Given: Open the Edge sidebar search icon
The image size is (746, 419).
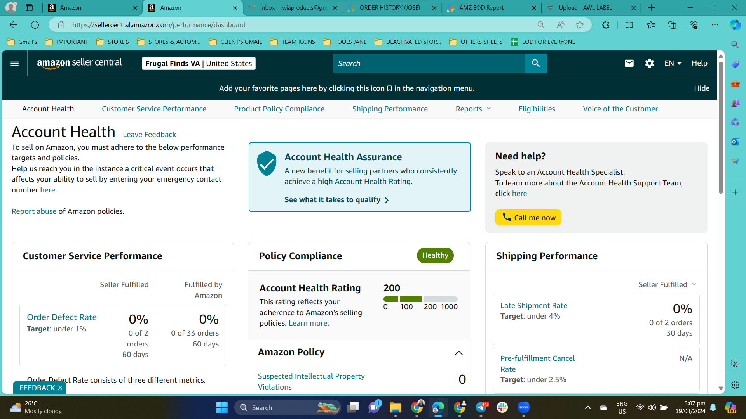Looking at the screenshot, I should point(735,45).
